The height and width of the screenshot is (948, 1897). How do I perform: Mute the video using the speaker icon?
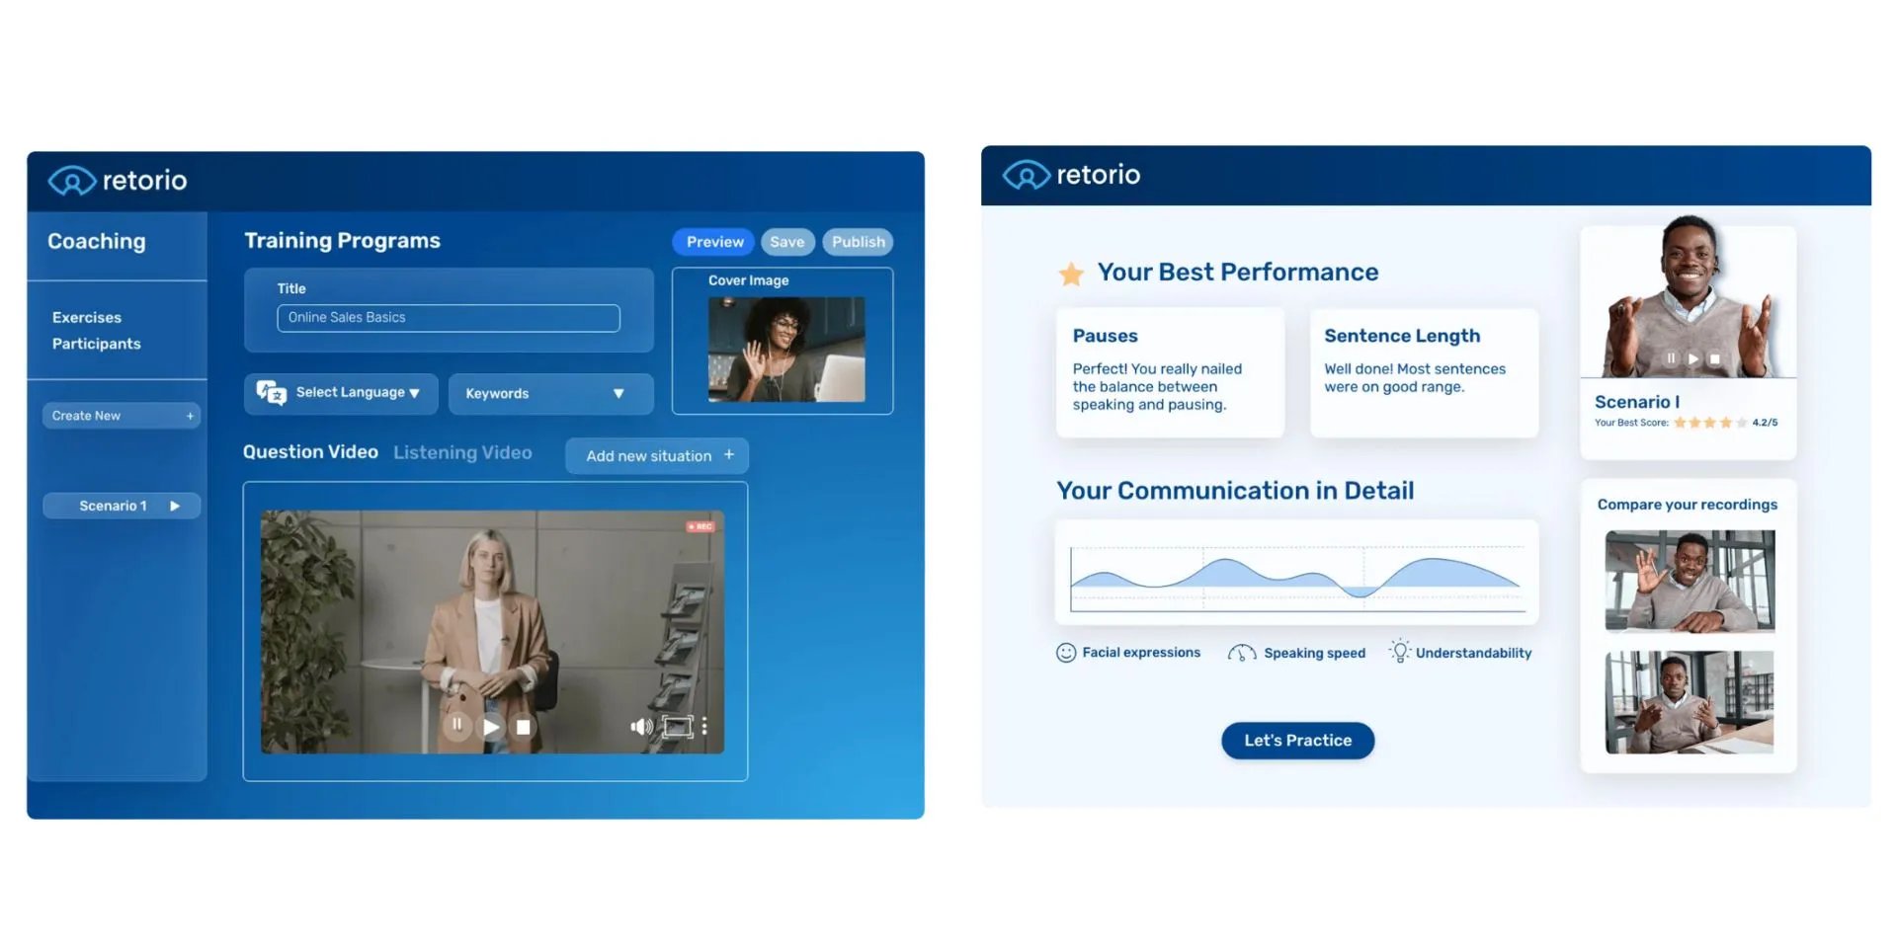(x=640, y=726)
